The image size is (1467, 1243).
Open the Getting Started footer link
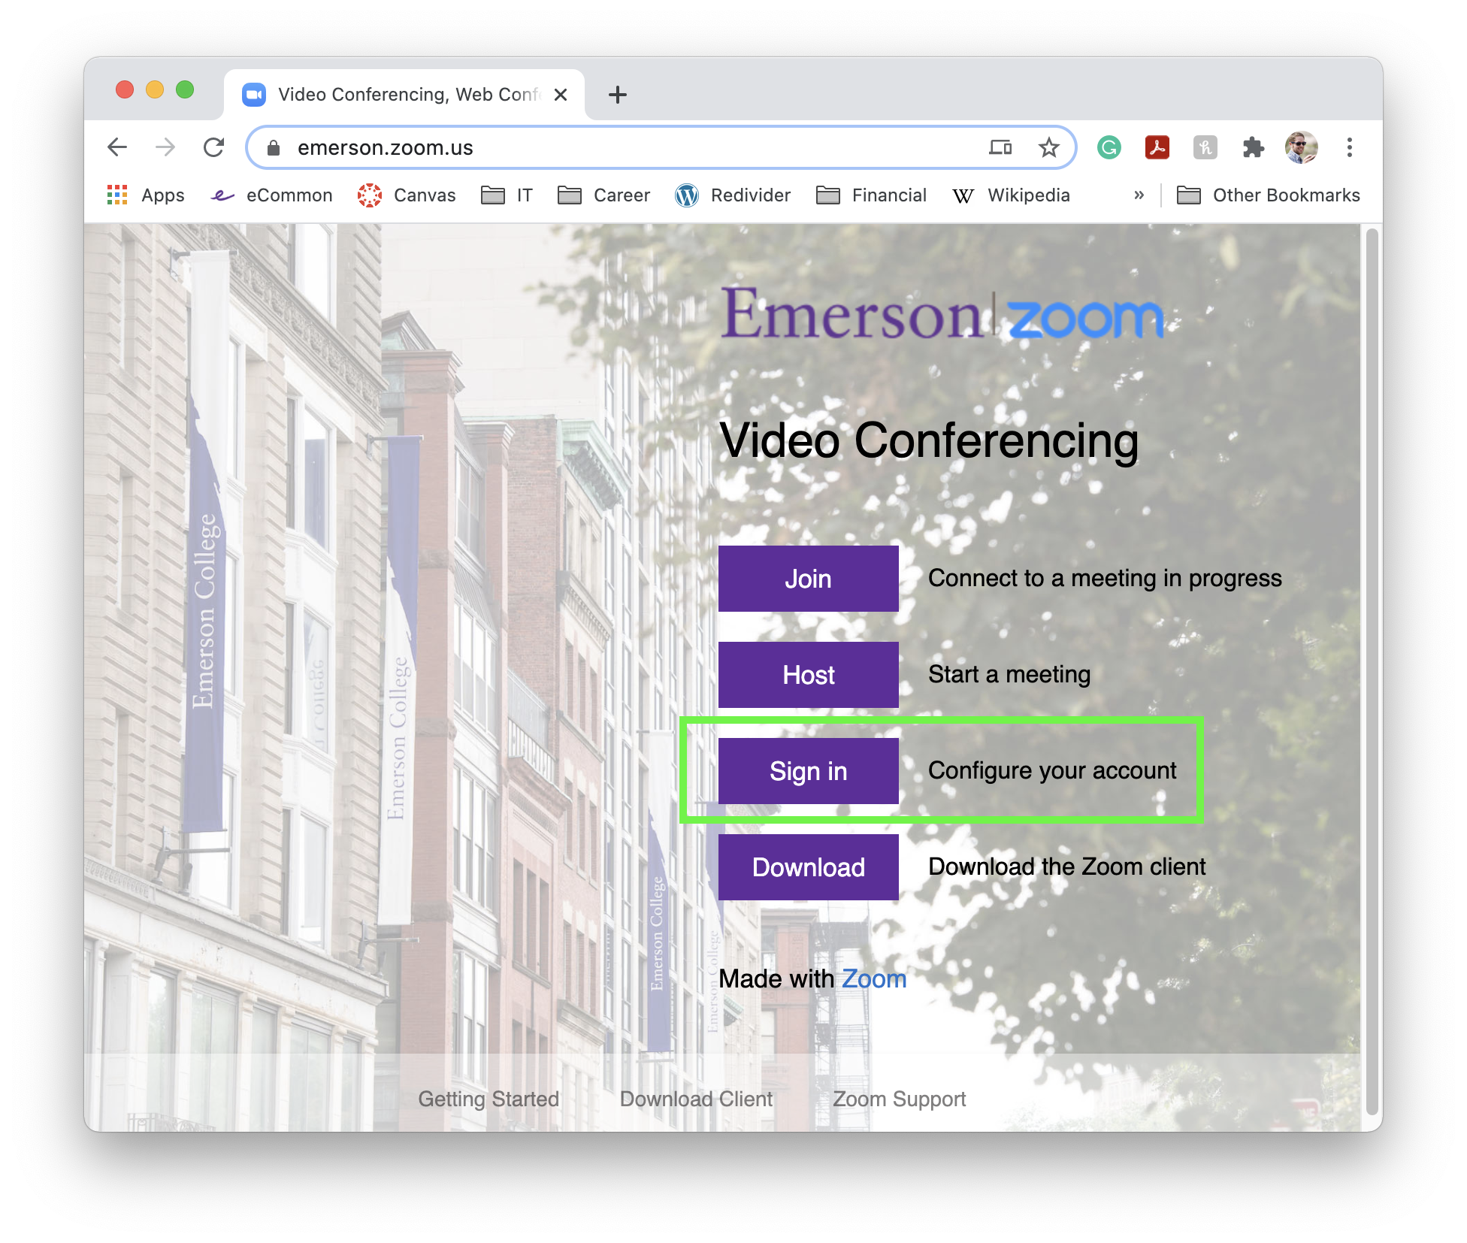tap(488, 1099)
